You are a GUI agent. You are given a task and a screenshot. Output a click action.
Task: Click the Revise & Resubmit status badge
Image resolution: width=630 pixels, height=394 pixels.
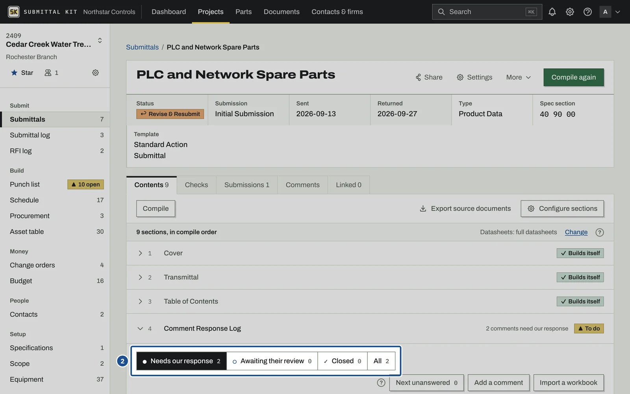point(170,114)
